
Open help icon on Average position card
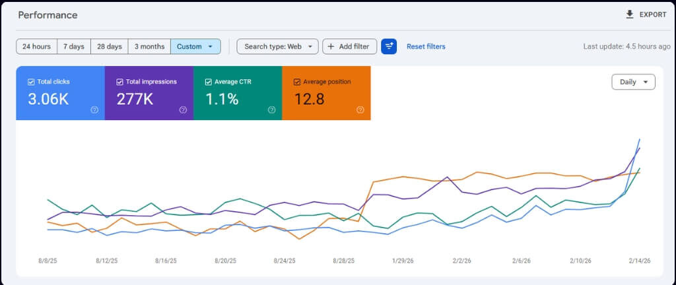pos(360,110)
